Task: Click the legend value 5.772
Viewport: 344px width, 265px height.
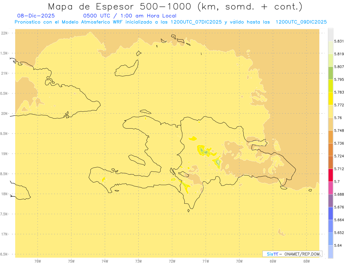Action: point(339,105)
